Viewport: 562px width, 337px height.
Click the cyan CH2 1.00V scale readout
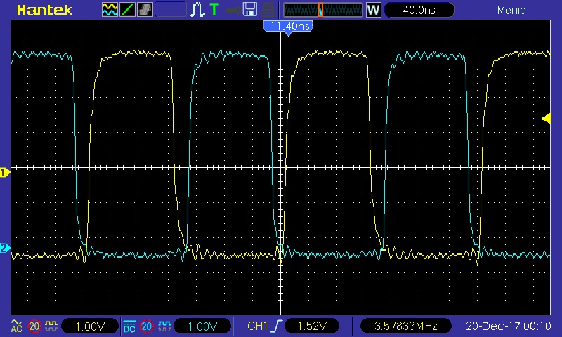pos(202,326)
